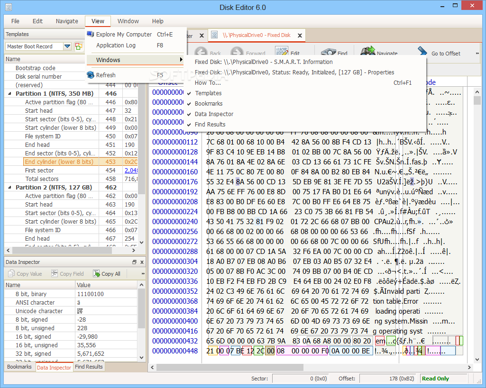Click the Name column header in Templates

(51, 59)
